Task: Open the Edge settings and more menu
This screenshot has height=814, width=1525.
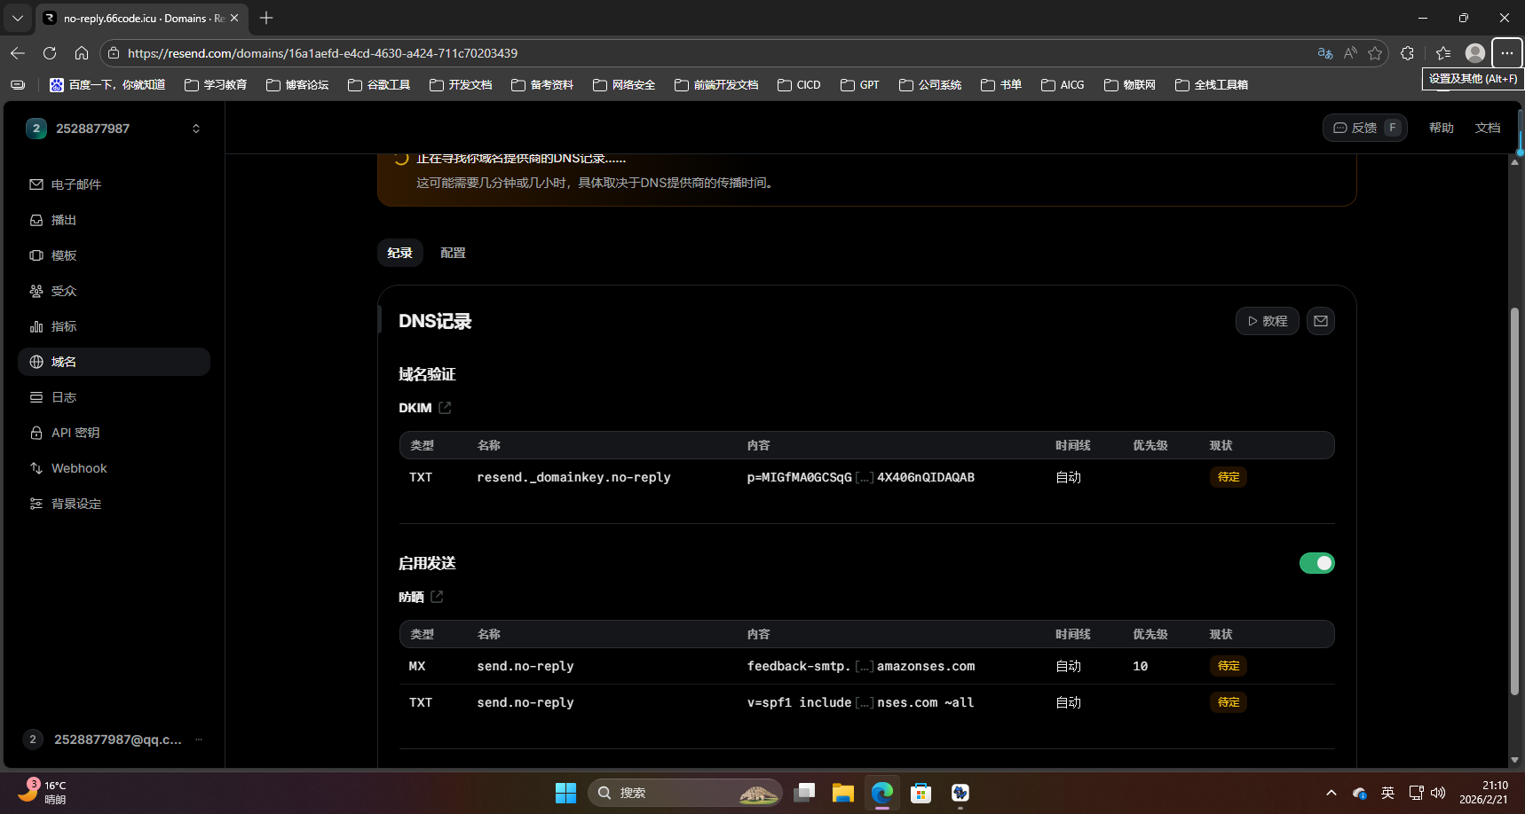Action: (1507, 53)
